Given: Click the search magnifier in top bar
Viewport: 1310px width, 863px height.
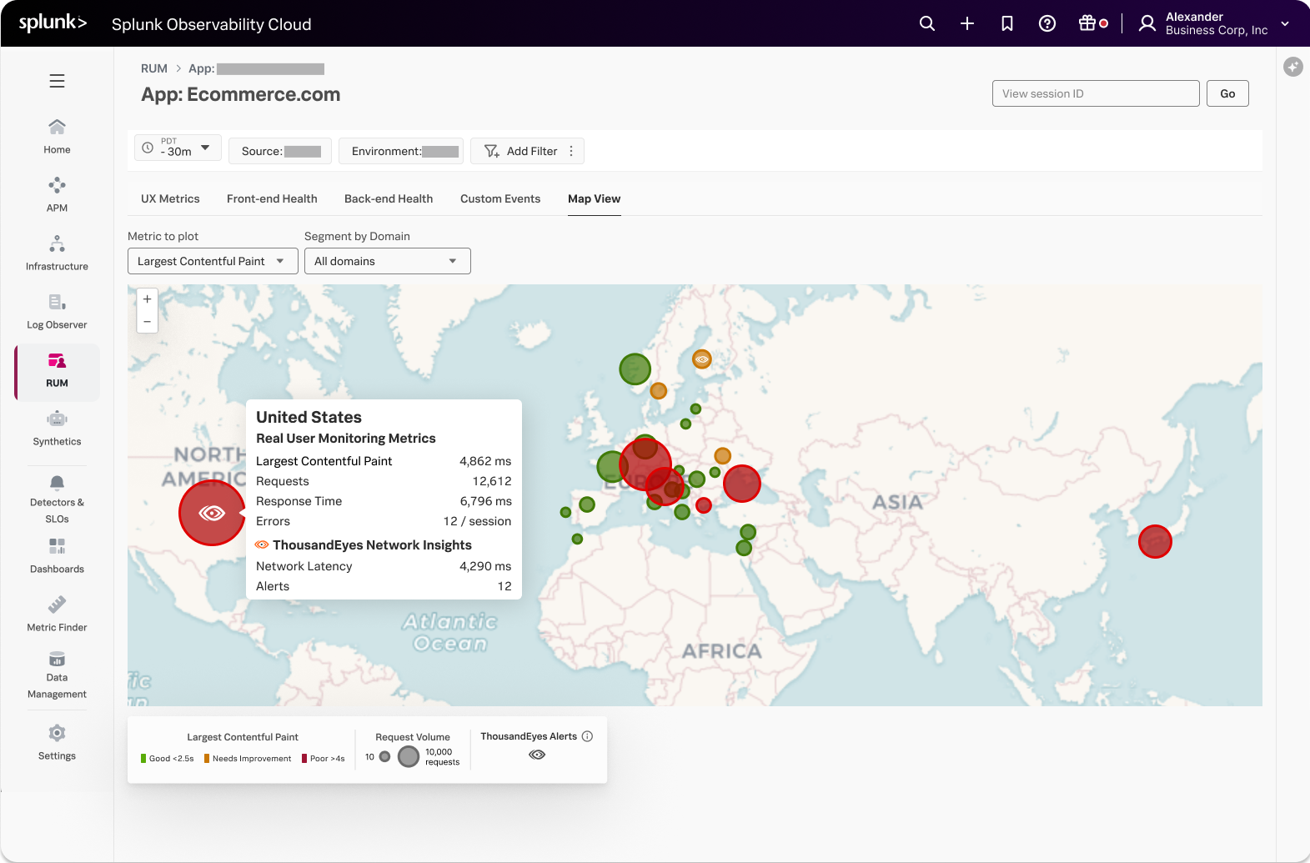Looking at the screenshot, I should click(x=926, y=23).
